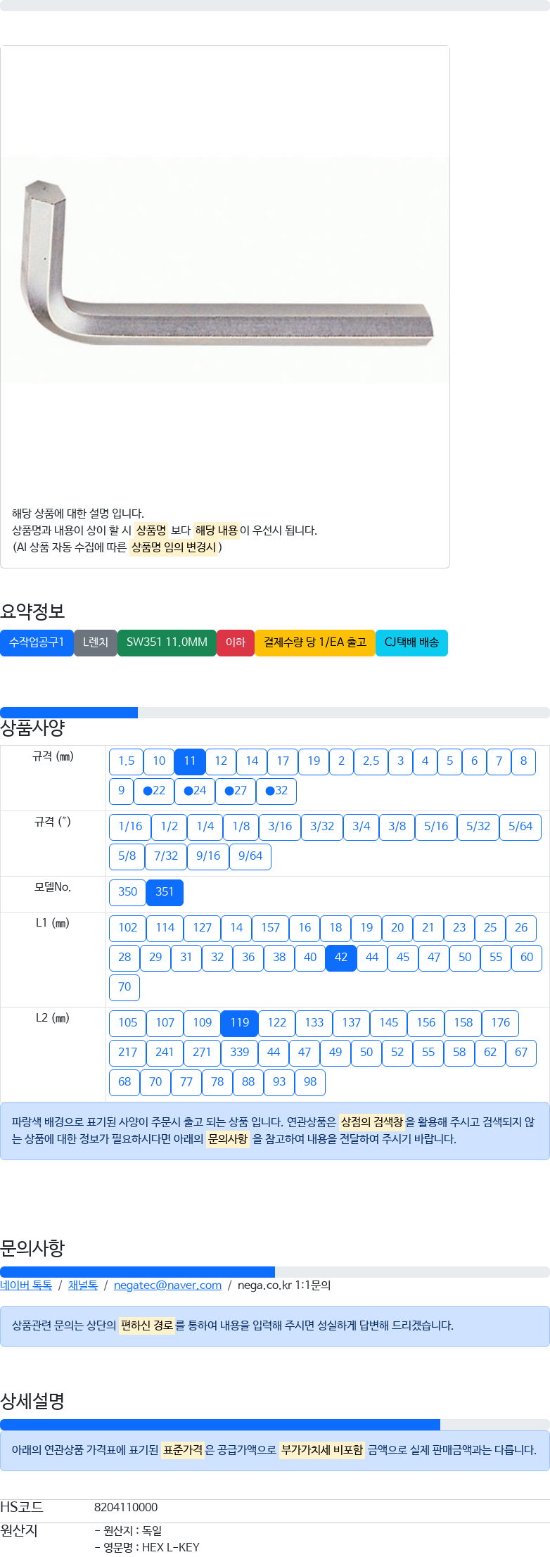Open the 네이버 톡톡 inquiry link
Screen dimensions: 550x1557
tap(26, 1285)
